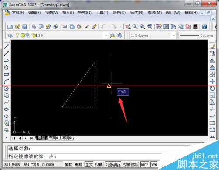The height and width of the screenshot is (170, 219).
Task: Select the Extend tool
Action: [212, 116]
